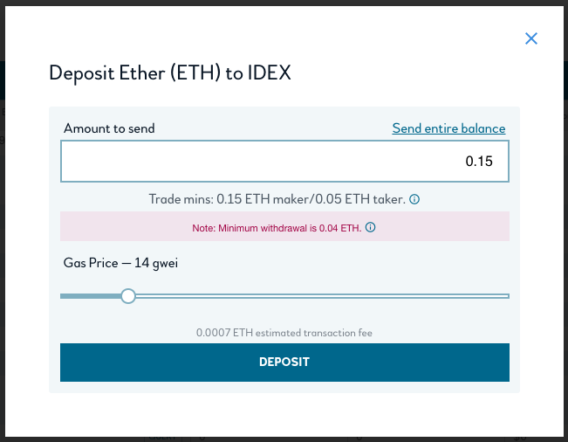Click the unfilled slider track to raise gas price
This screenshot has width=568, height=442.
[x=323, y=296]
